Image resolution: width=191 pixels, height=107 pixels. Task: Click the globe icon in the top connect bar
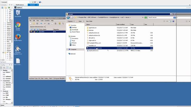coord(40,2)
